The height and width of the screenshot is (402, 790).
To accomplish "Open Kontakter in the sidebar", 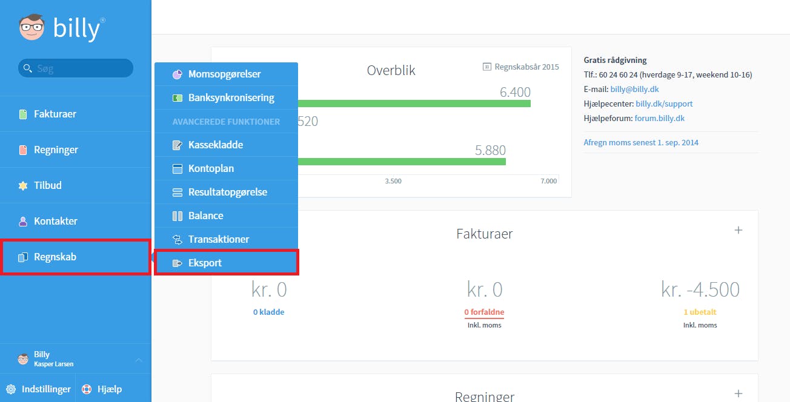I will click(75, 221).
